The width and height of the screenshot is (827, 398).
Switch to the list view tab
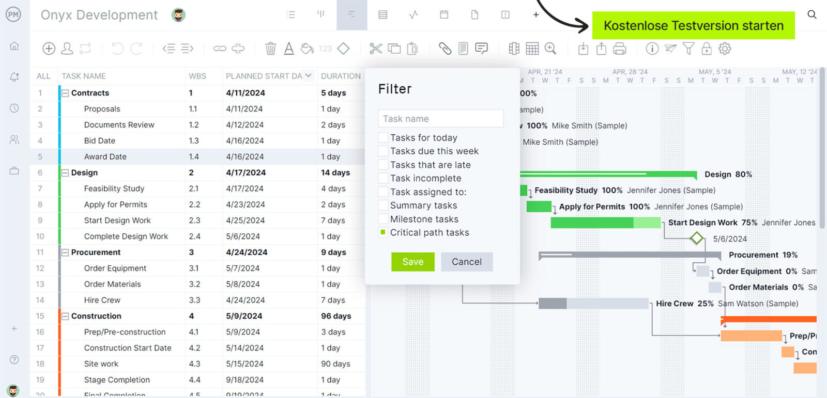pos(291,15)
